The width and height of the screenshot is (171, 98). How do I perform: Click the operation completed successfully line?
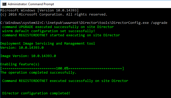click(x=38, y=73)
